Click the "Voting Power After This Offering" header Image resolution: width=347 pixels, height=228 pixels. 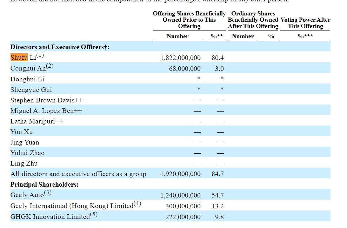(x=305, y=23)
